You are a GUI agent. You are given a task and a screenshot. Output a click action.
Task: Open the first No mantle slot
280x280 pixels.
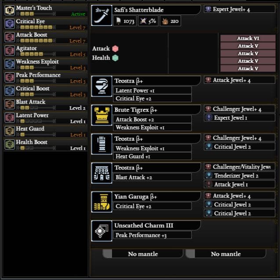coord(143,254)
